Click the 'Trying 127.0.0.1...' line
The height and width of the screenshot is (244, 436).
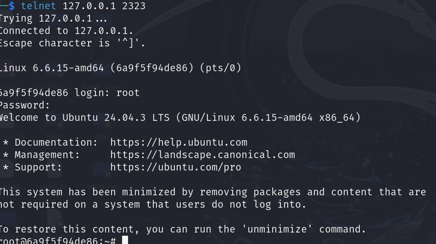click(53, 18)
